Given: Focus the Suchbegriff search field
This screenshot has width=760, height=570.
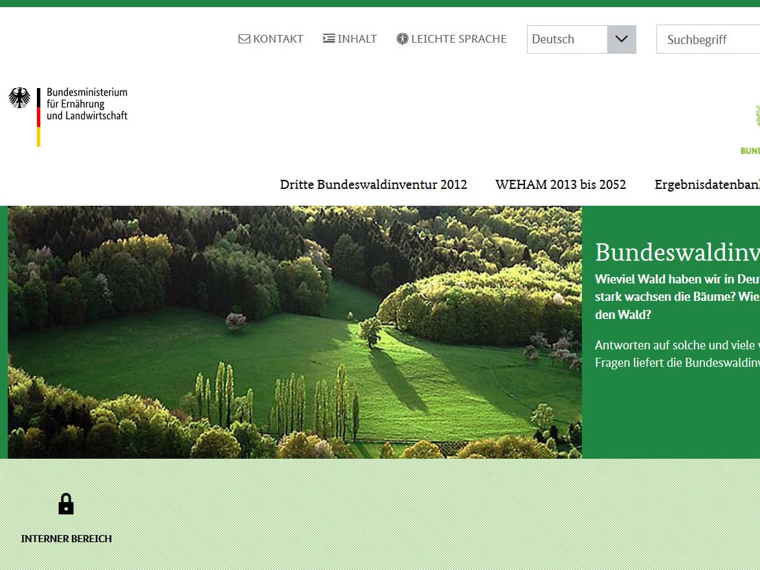Looking at the screenshot, I should point(708,39).
